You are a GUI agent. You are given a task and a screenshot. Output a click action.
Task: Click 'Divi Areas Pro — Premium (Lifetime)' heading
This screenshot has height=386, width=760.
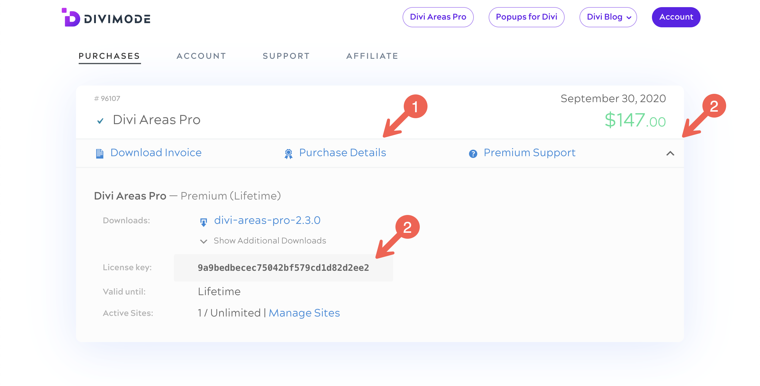[187, 196]
